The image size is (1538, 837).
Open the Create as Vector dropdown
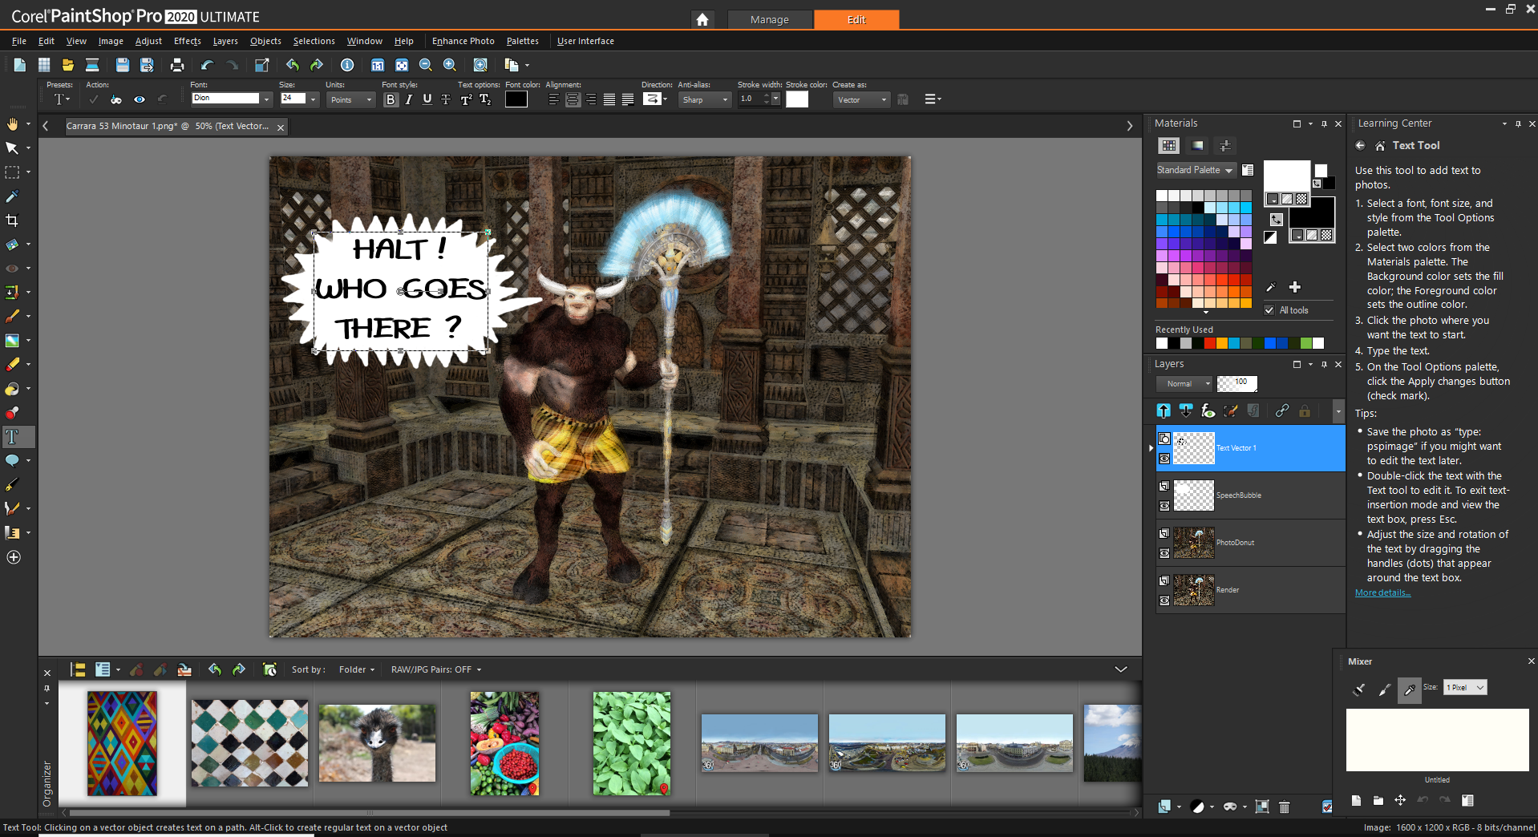point(861,99)
